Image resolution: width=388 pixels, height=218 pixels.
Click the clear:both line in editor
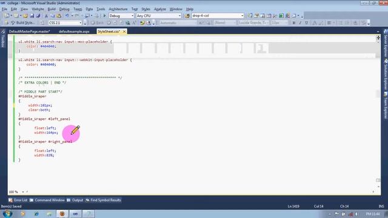(39, 110)
